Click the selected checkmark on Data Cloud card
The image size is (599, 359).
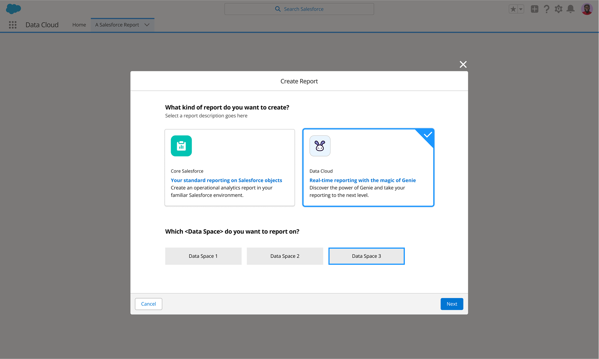pos(428,135)
